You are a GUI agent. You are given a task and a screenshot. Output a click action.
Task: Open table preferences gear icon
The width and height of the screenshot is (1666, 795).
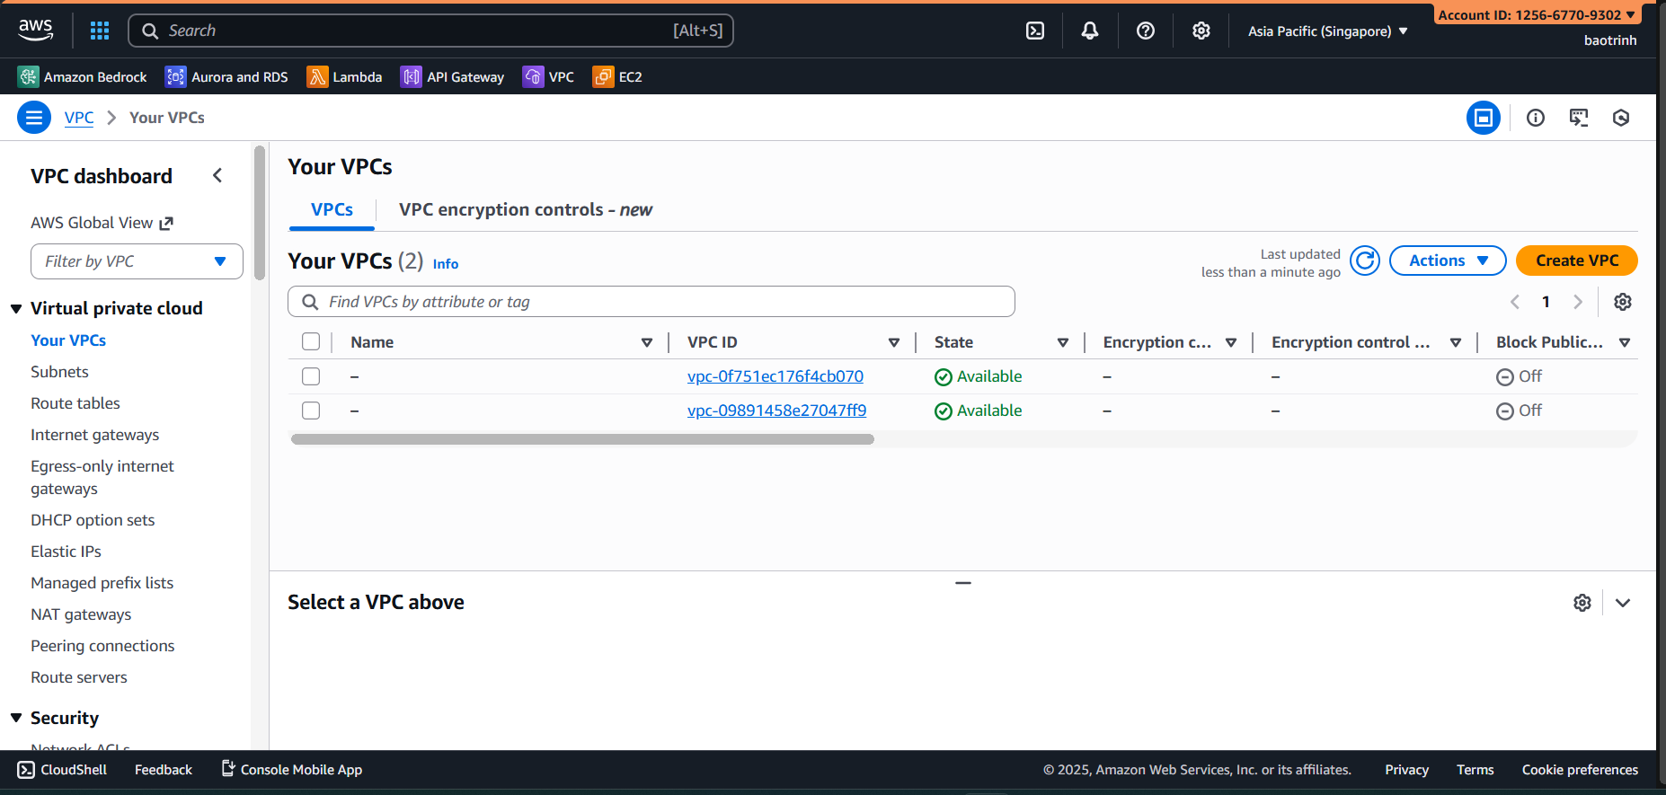click(1622, 302)
